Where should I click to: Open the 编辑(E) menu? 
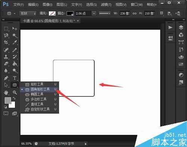(x=33, y=4)
